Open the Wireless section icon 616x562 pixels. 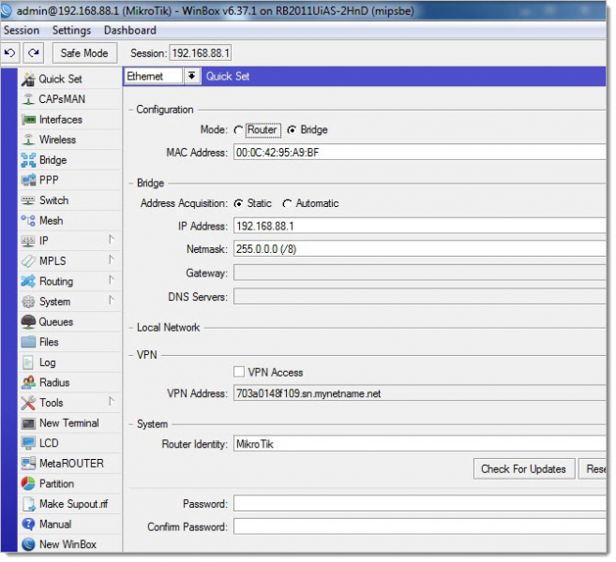pos(28,140)
